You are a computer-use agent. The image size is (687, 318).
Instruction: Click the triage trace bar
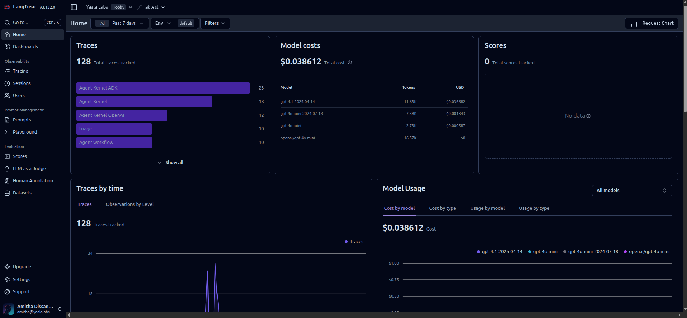point(114,129)
